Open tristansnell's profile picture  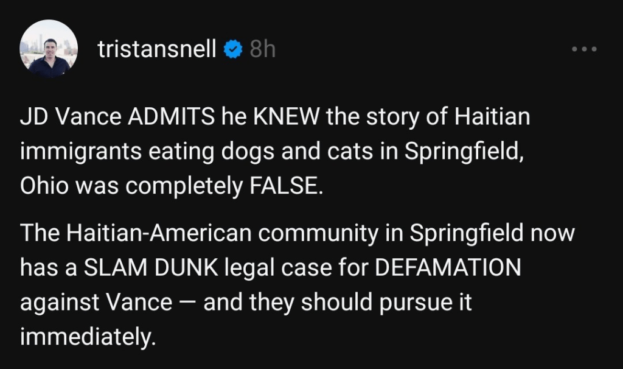49,49
